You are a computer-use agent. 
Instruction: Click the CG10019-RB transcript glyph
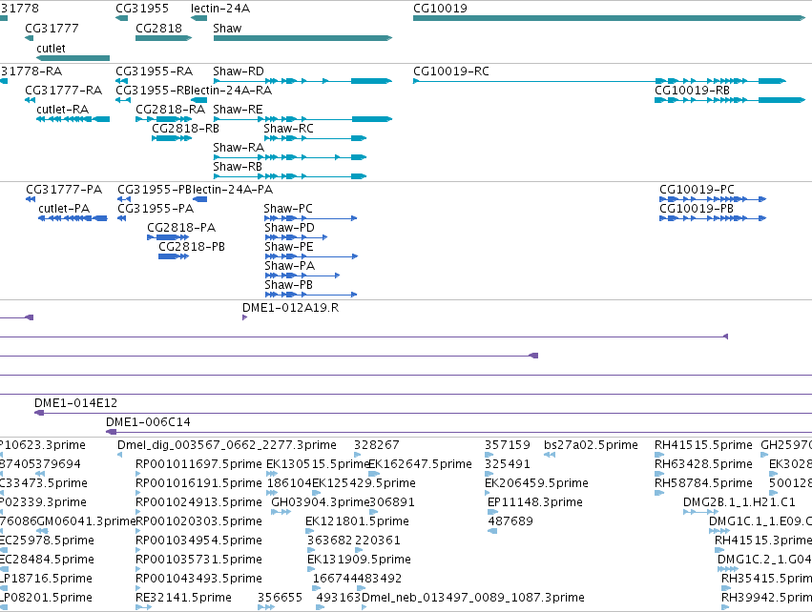coord(730,100)
